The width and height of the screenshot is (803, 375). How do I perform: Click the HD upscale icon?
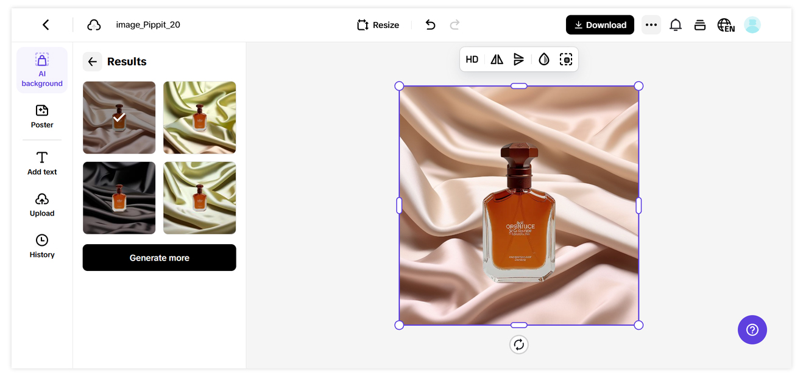(x=472, y=60)
